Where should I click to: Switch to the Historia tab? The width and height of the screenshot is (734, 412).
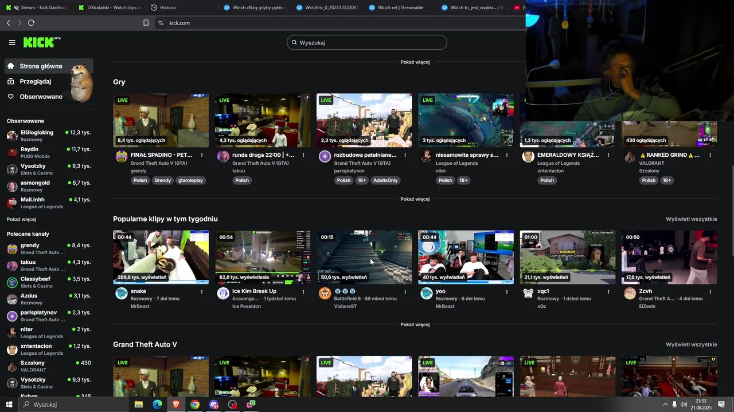pos(182,7)
